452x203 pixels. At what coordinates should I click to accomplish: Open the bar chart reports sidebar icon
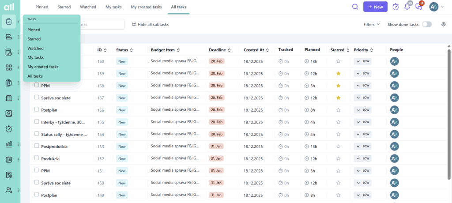pyautogui.click(x=9, y=144)
